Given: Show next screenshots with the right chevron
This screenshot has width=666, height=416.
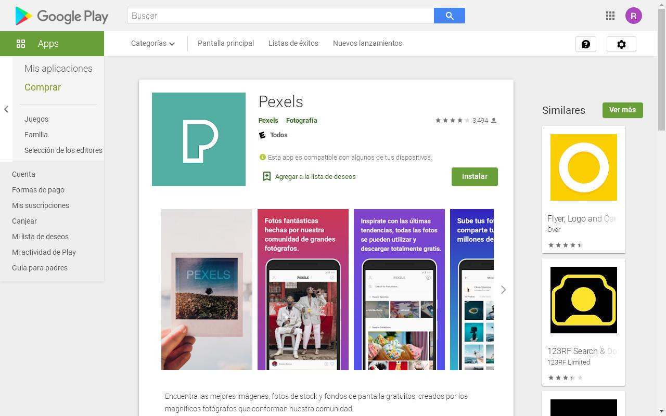Looking at the screenshot, I should coord(503,290).
